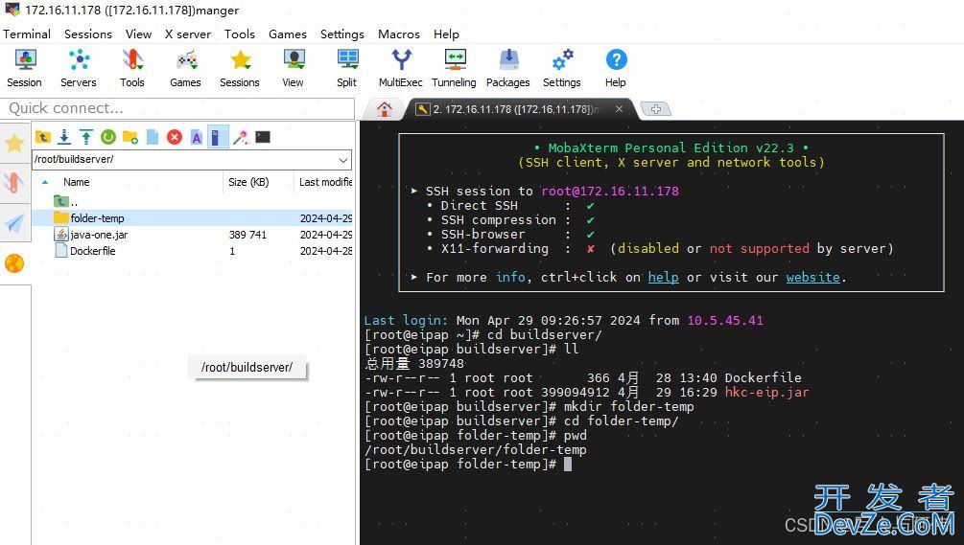The height and width of the screenshot is (545, 964).
Task: Click the 389 741 size value
Action: coord(247,235)
